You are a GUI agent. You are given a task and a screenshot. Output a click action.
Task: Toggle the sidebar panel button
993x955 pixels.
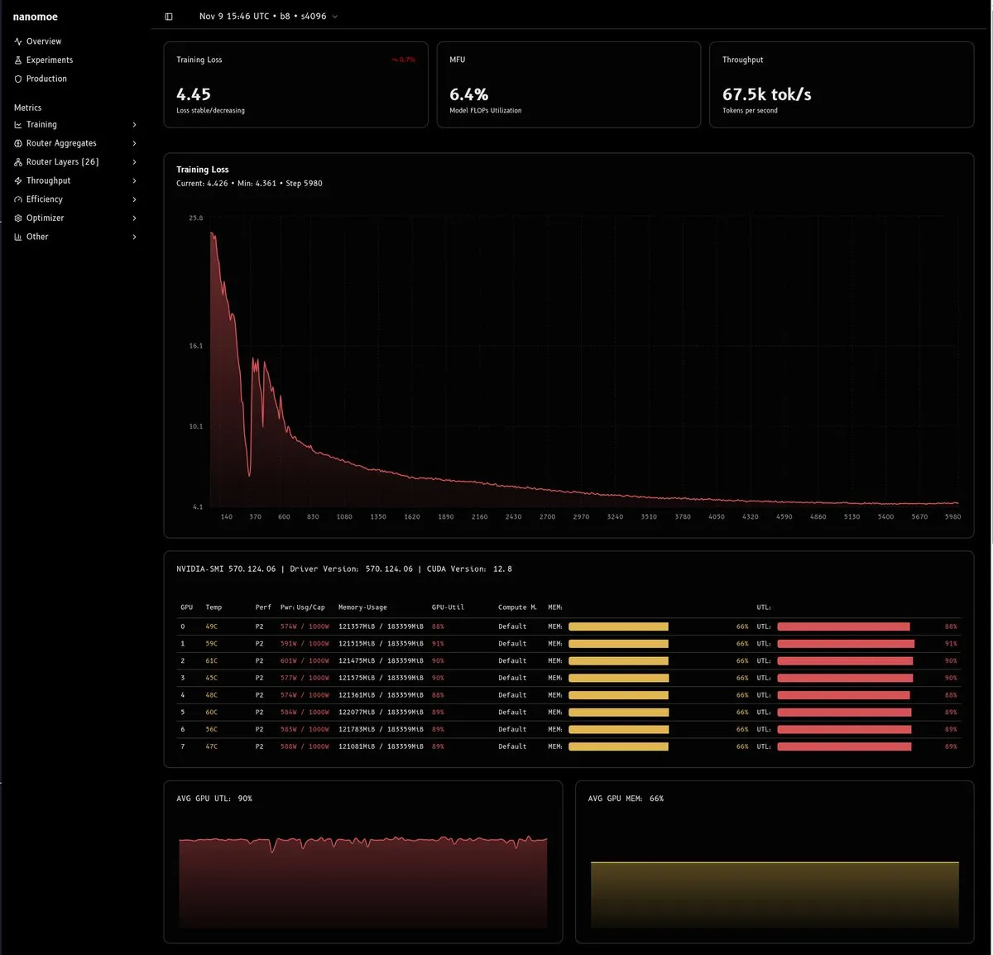[169, 17]
